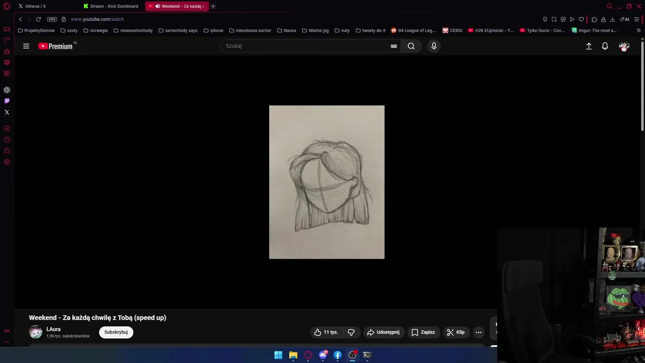Toggle the VPN badge in address bar
The image size is (645, 363).
(x=52, y=19)
